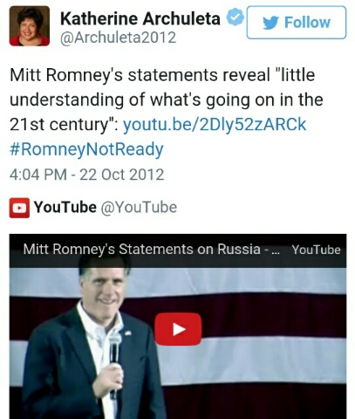355x419 pixels.
Task: Click the dark video title bar
Action: coord(178,251)
